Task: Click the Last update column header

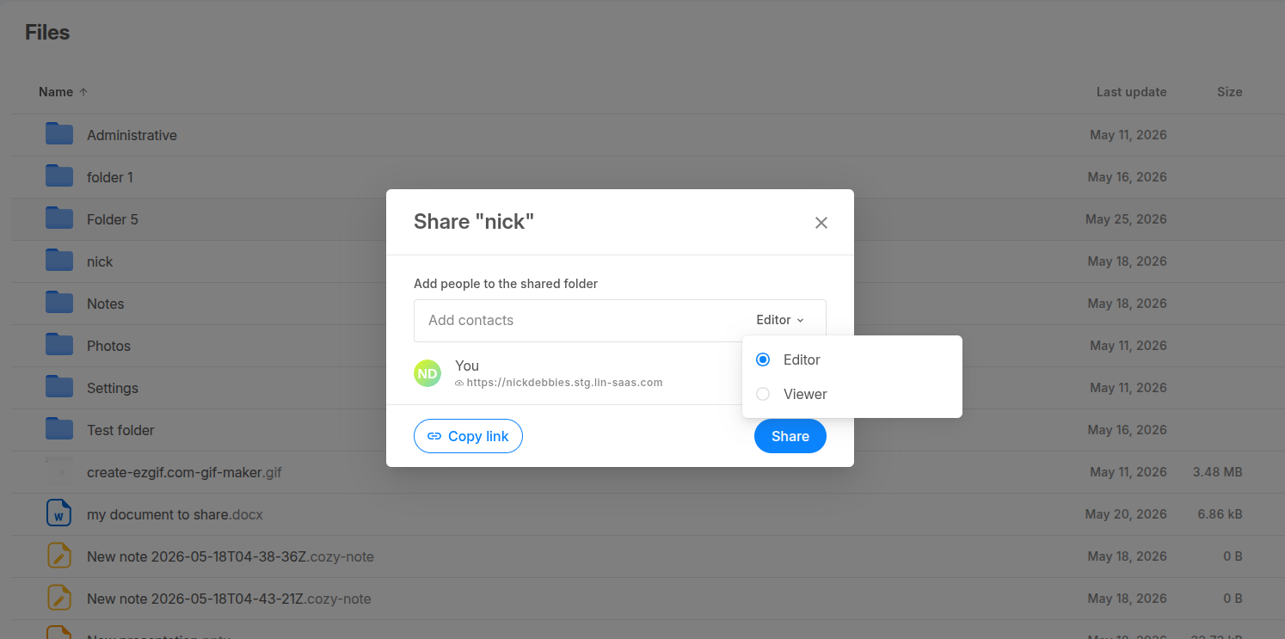Action: (1131, 92)
